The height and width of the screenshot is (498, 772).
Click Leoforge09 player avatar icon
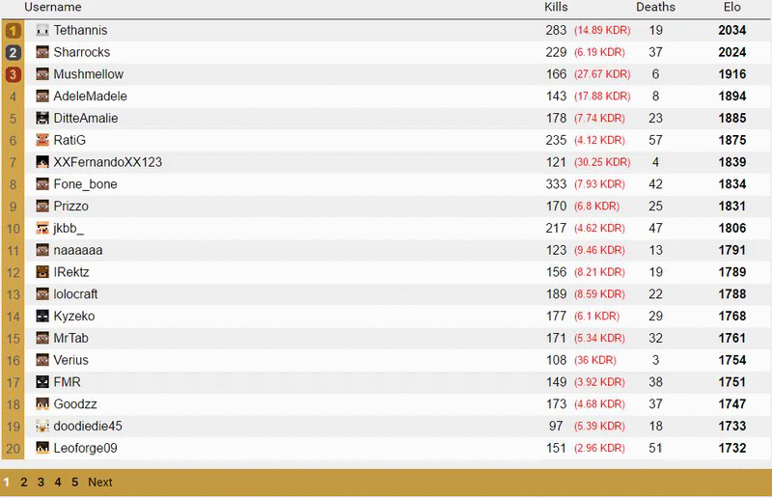pyautogui.click(x=42, y=448)
